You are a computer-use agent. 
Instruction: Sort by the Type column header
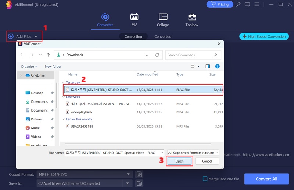[x=180, y=74]
